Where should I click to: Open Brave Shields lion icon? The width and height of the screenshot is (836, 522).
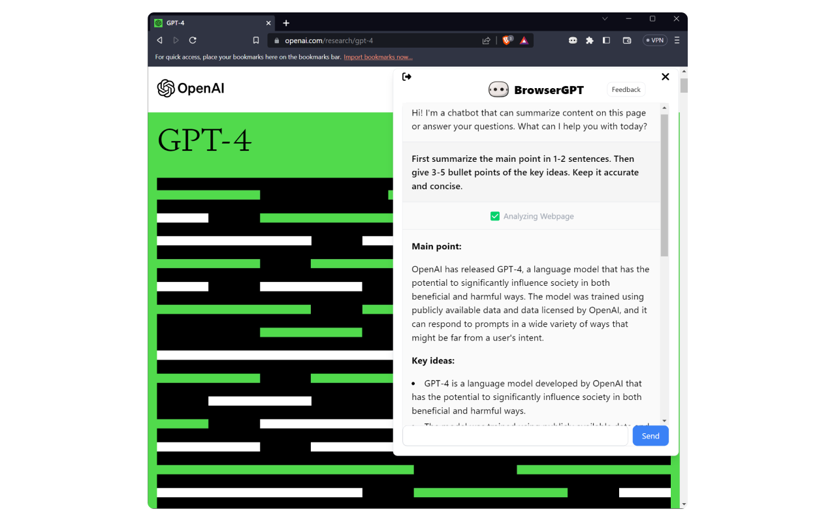tap(507, 40)
